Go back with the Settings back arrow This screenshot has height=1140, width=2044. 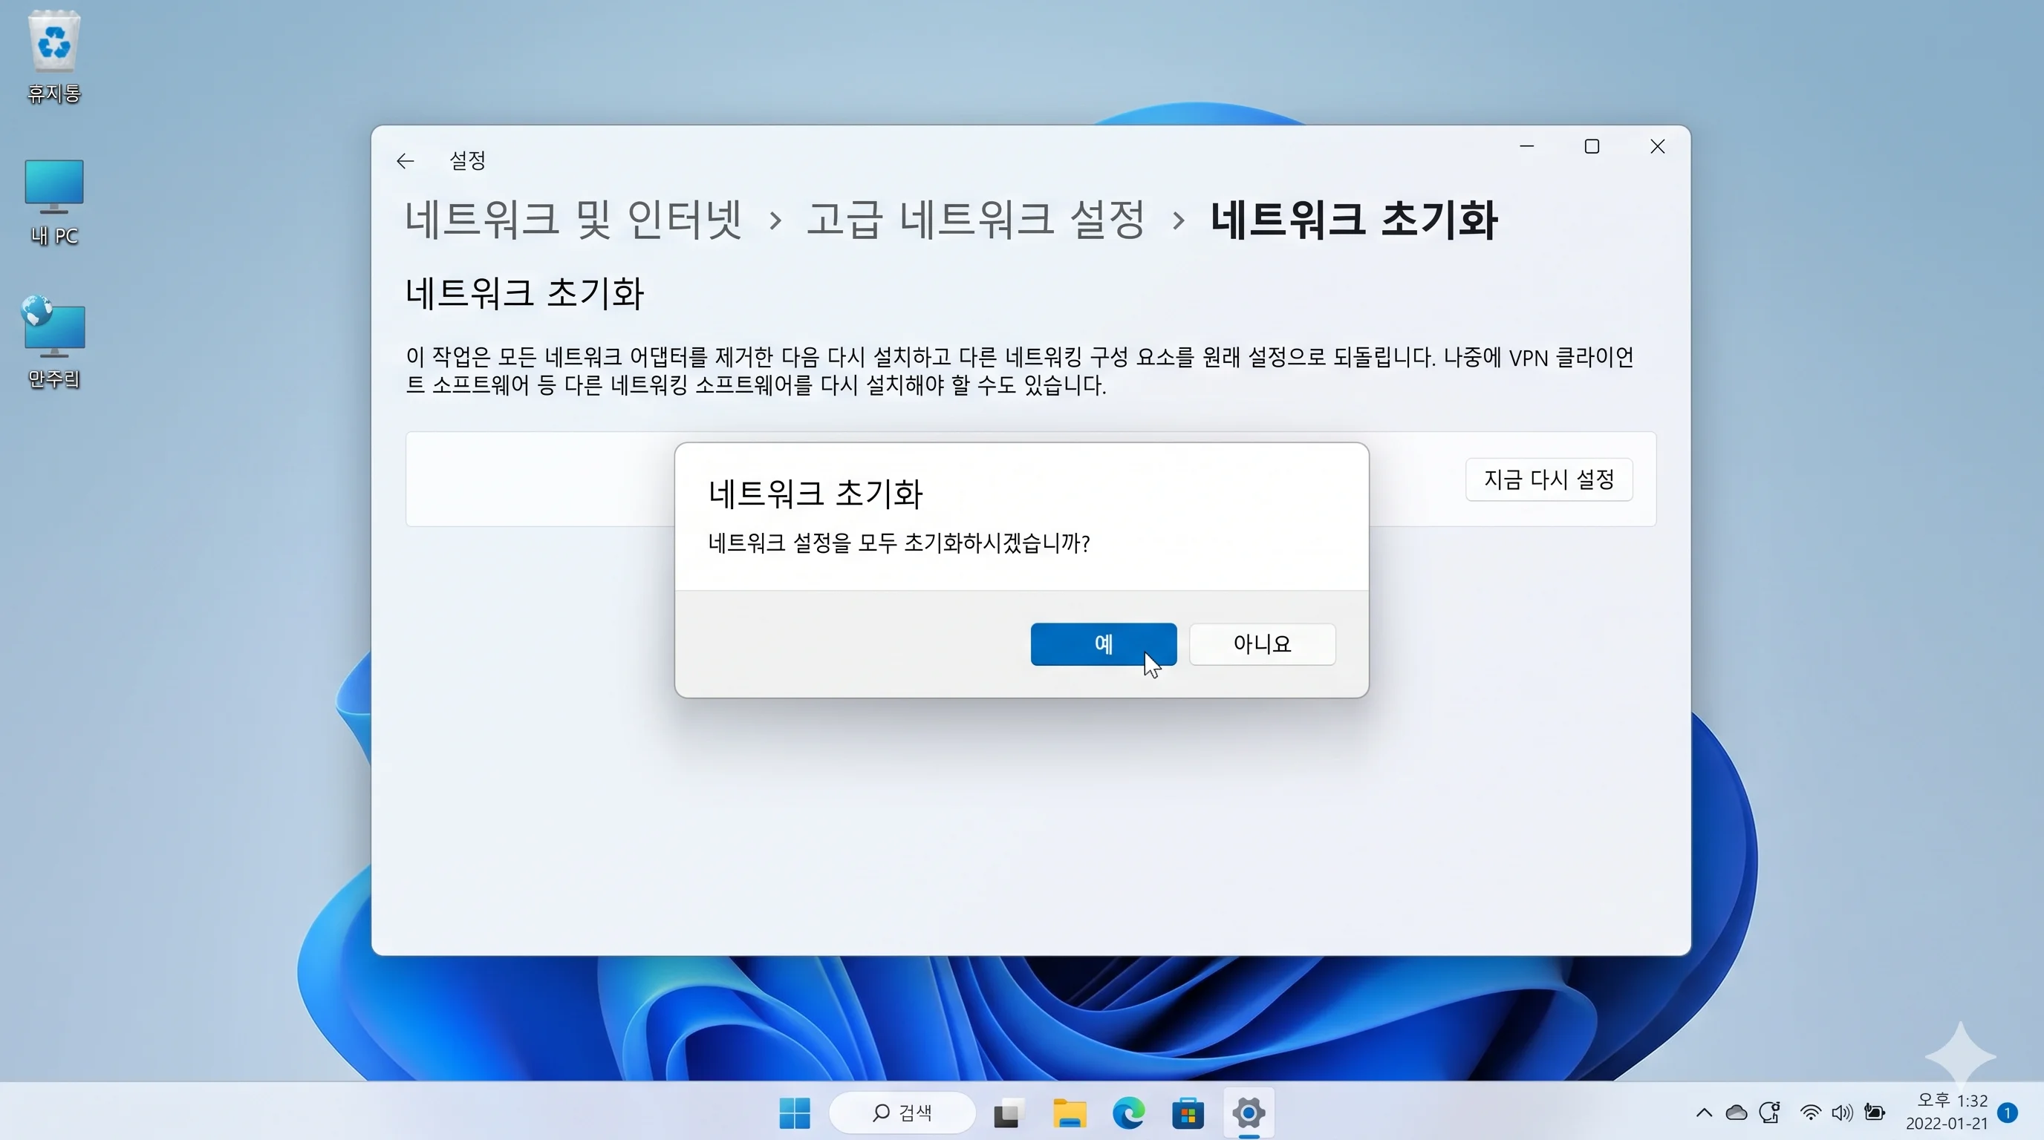point(406,161)
